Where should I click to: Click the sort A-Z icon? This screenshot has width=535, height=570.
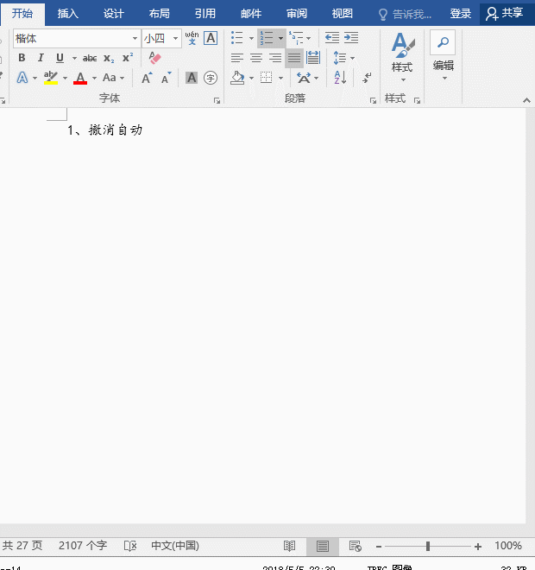(x=340, y=78)
